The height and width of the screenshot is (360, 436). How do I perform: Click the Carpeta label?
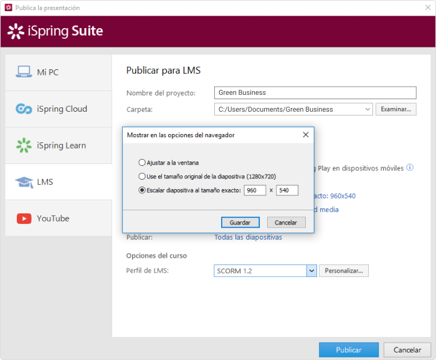tap(140, 110)
